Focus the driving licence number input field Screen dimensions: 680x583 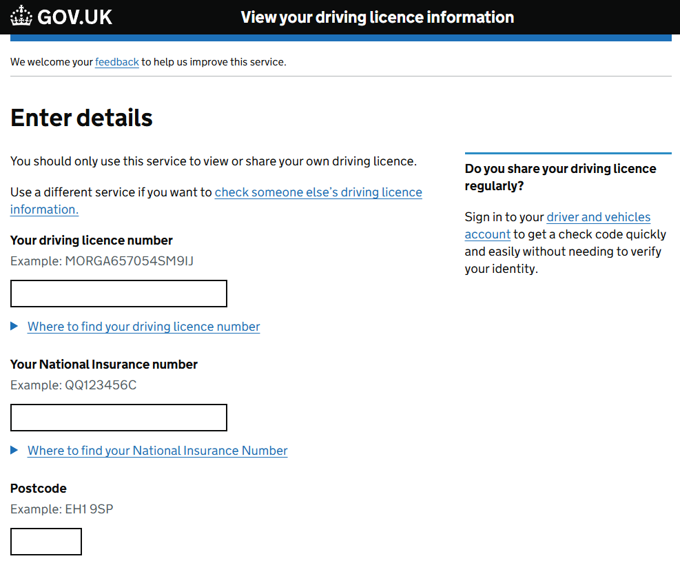tap(119, 294)
